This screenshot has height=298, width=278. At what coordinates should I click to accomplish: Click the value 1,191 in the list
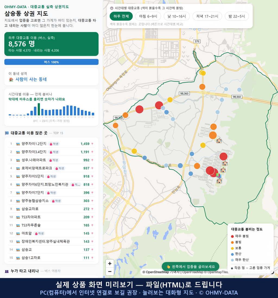click(x=85, y=152)
